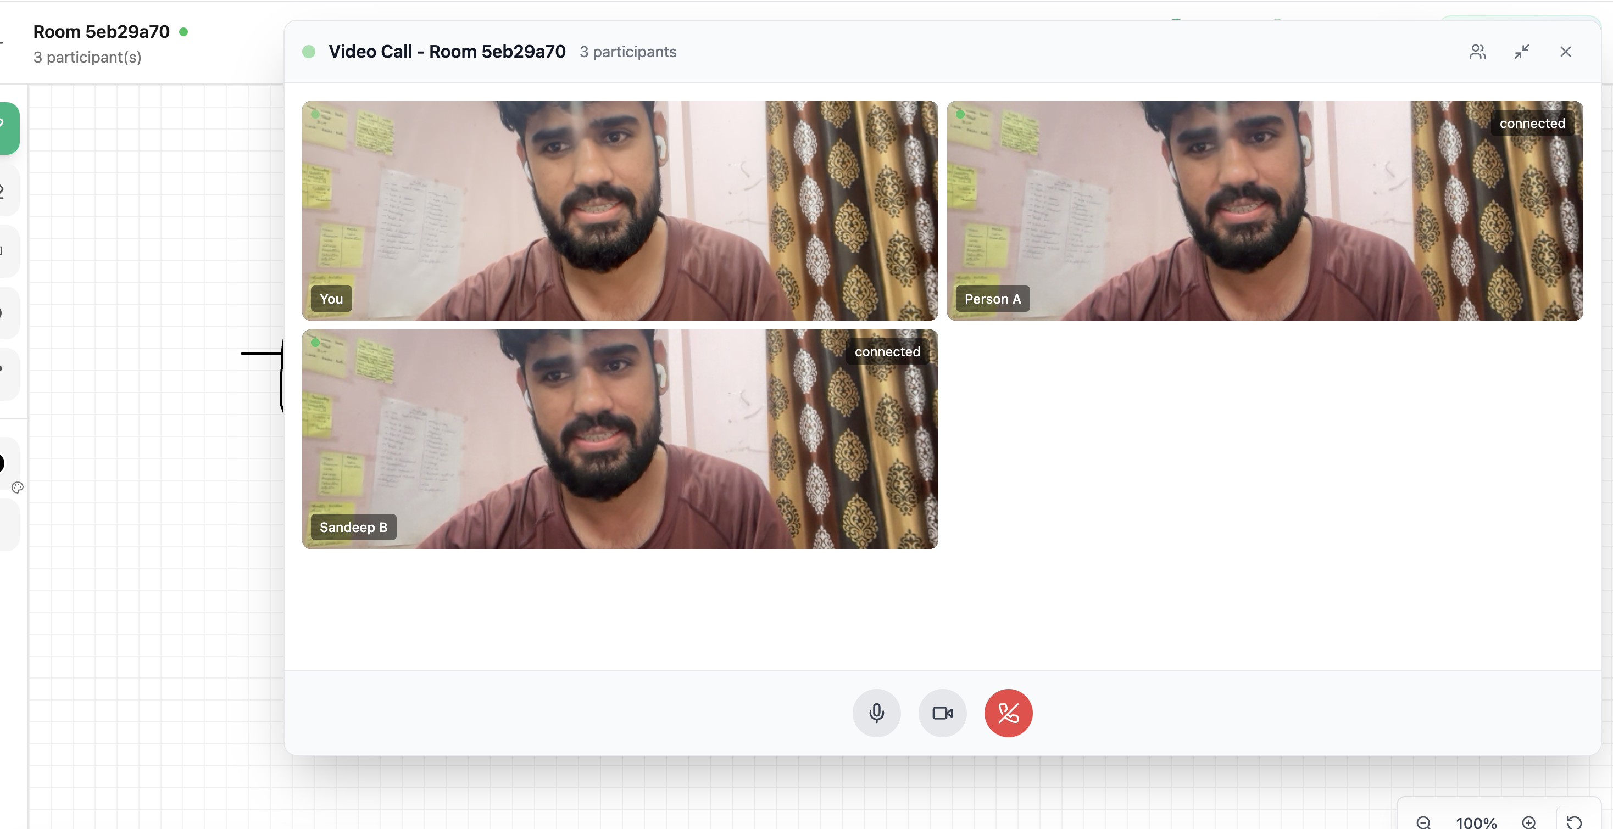
Task: Select Person A's video tile
Action: (1264, 210)
